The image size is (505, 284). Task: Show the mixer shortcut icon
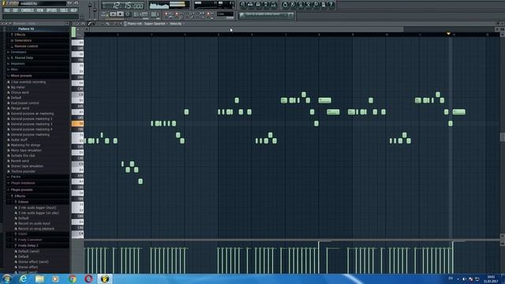(x=274, y=5)
